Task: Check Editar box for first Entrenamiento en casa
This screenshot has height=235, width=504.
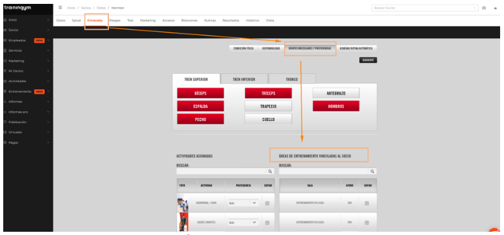Action: tap(366, 203)
